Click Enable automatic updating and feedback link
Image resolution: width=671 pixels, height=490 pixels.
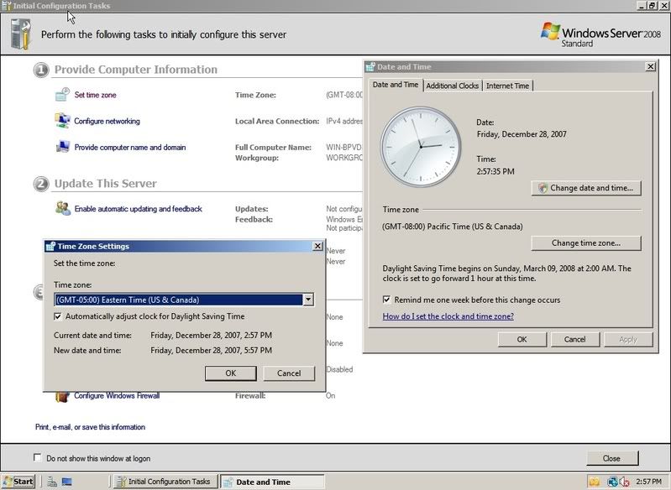[139, 209]
